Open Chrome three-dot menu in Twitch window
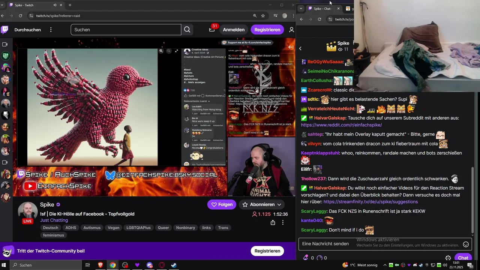480x270 pixels. [x=292, y=16]
